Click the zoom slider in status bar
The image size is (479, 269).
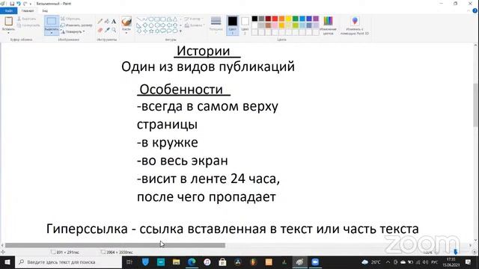pos(456,252)
